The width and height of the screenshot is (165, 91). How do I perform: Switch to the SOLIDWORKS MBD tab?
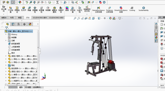(56, 18)
